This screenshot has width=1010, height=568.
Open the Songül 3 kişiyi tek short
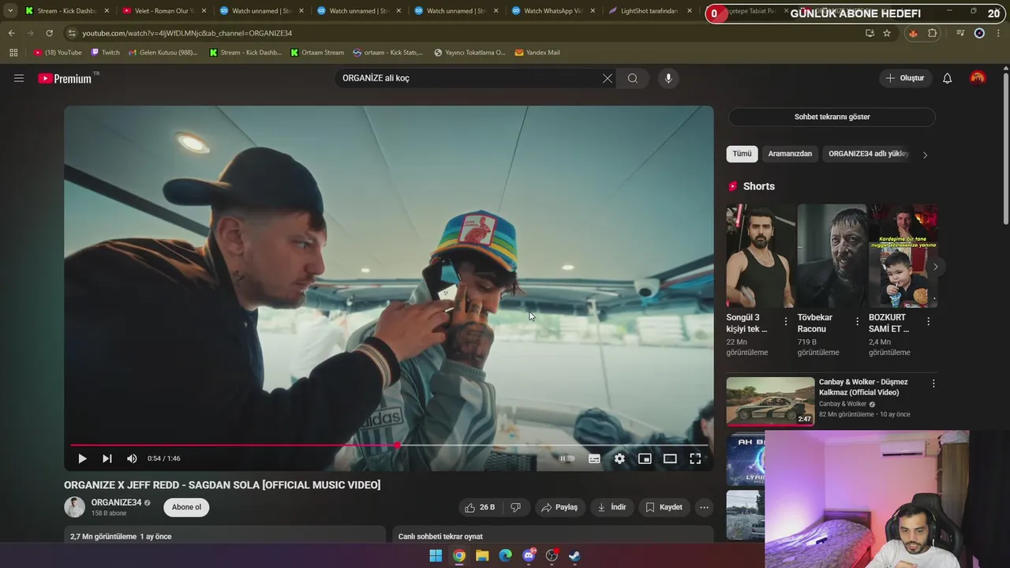point(761,256)
